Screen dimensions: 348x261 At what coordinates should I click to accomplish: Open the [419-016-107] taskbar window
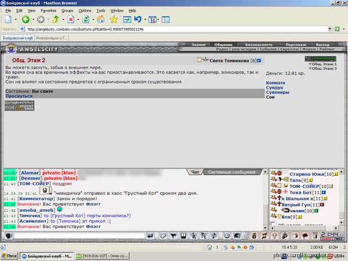(x=102, y=256)
